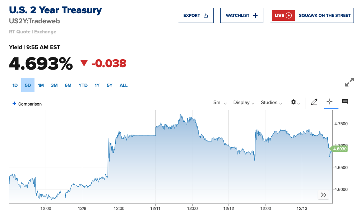
Task: Expand chart to fullscreen view
Action: pos(349,82)
